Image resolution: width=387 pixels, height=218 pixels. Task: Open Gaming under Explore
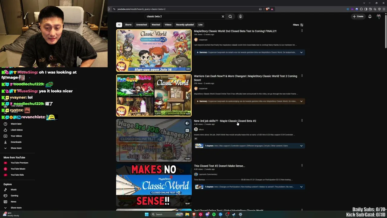pos(15,196)
